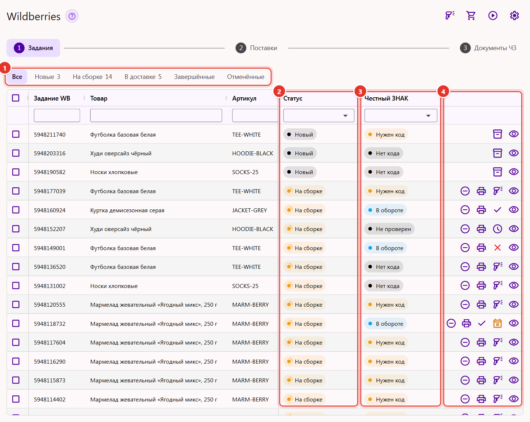Open help question mark next to Wildberries
The width and height of the screenshot is (530, 422).
[x=72, y=16]
